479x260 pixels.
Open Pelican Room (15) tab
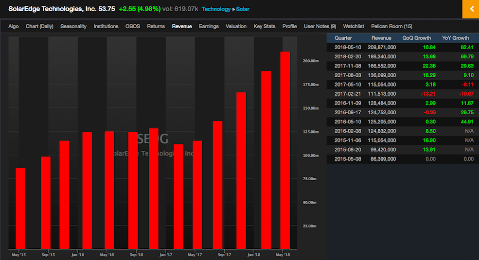click(x=391, y=26)
